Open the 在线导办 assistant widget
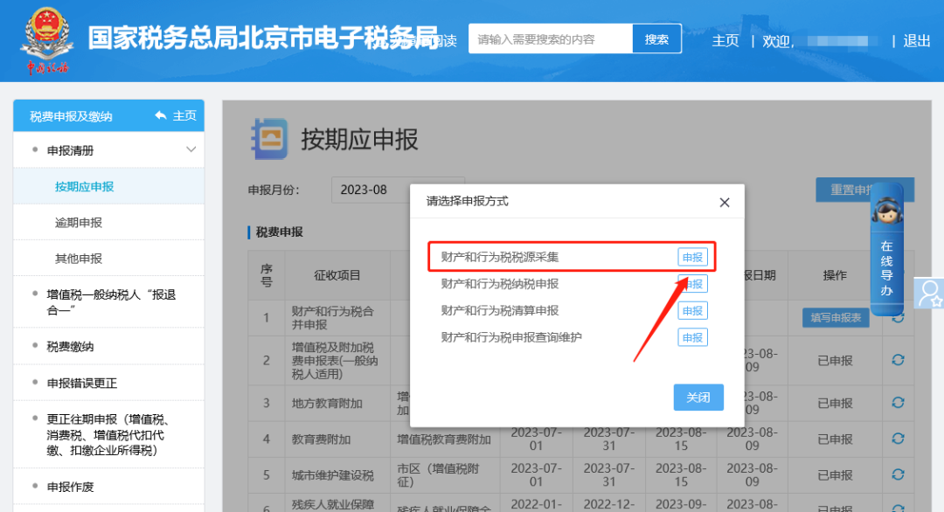The width and height of the screenshot is (944, 512). pyautogui.click(x=887, y=249)
